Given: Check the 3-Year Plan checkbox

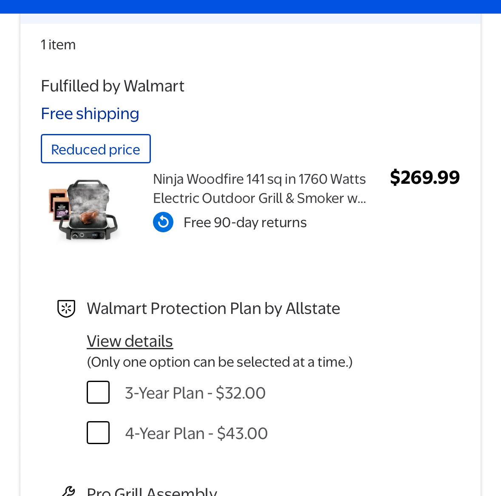Looking at the screenshot, I should pos(98,392).
